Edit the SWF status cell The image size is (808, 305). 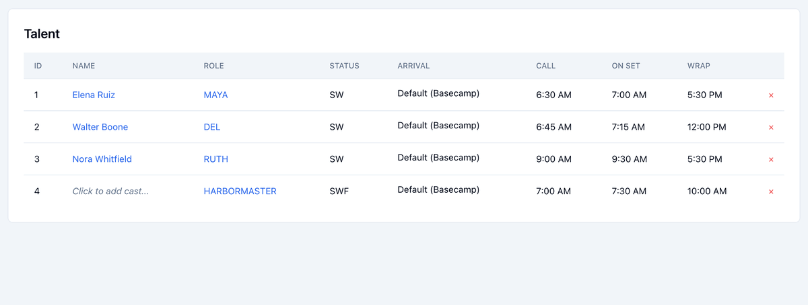[x=339, y=191]
